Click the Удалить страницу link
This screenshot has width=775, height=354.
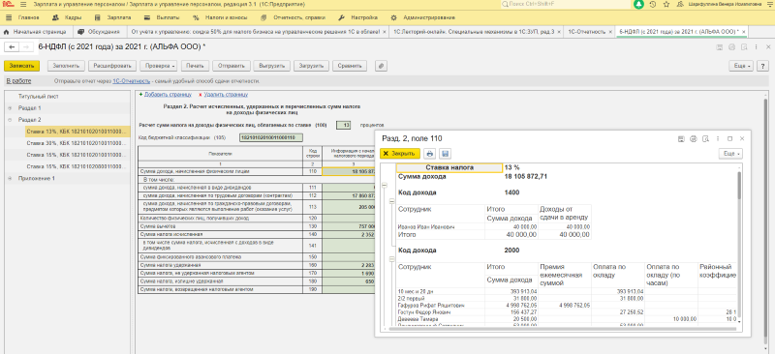click(226, 94)
